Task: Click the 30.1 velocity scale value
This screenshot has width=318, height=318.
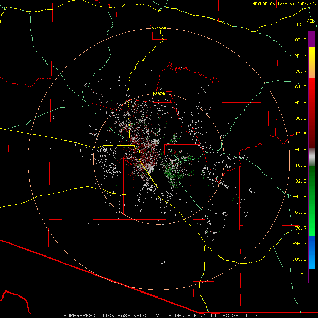Action: [x=301, y=118]
